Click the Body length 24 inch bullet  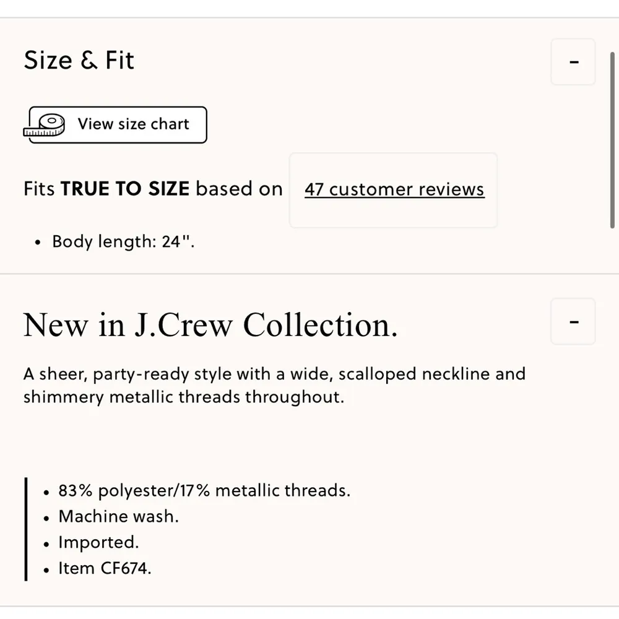pyautogui.click(x=122, y=241)
